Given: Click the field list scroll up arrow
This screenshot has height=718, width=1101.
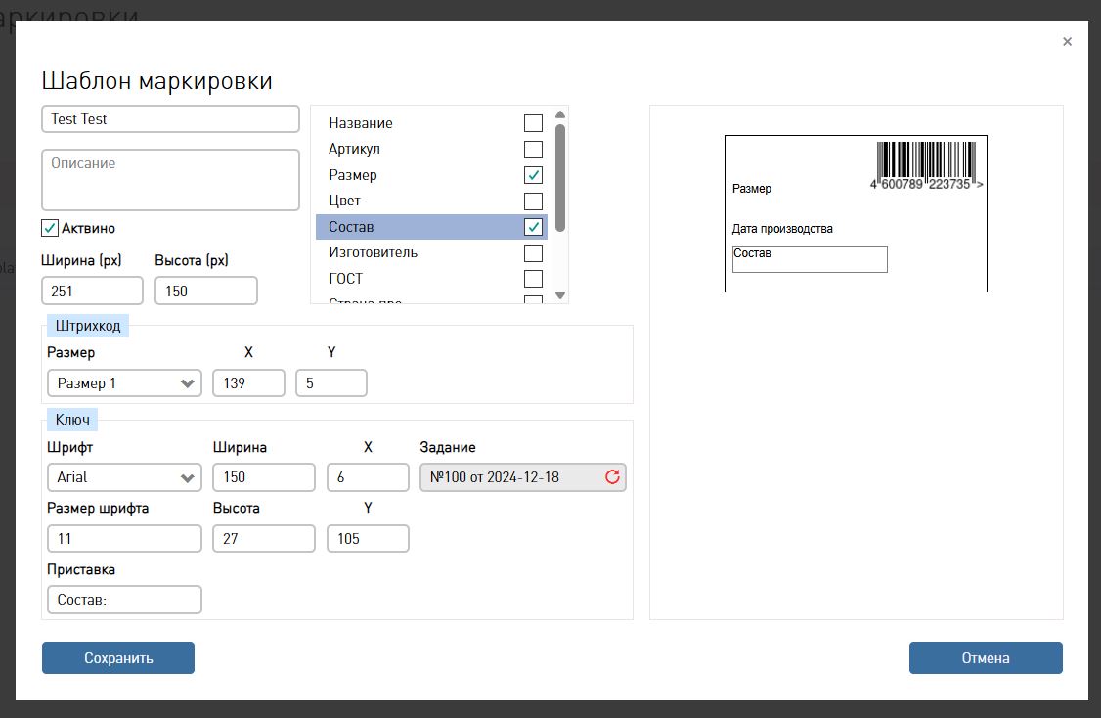Looking at the screenshot, I should pyautogui.click(x=559, y=114).
